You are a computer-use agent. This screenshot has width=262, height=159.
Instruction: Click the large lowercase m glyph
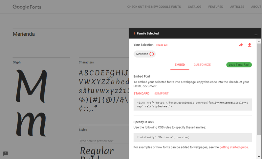click(x=31, y=124)
